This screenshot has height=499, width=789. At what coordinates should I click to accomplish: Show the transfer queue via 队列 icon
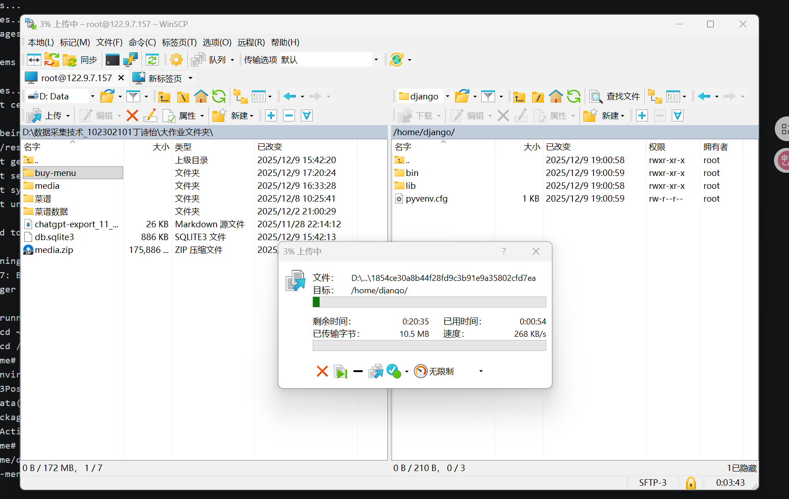[x=198, y=60]
